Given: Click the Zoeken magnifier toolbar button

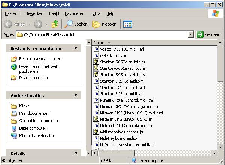Looking at the screenshot, I should [76, 24].
